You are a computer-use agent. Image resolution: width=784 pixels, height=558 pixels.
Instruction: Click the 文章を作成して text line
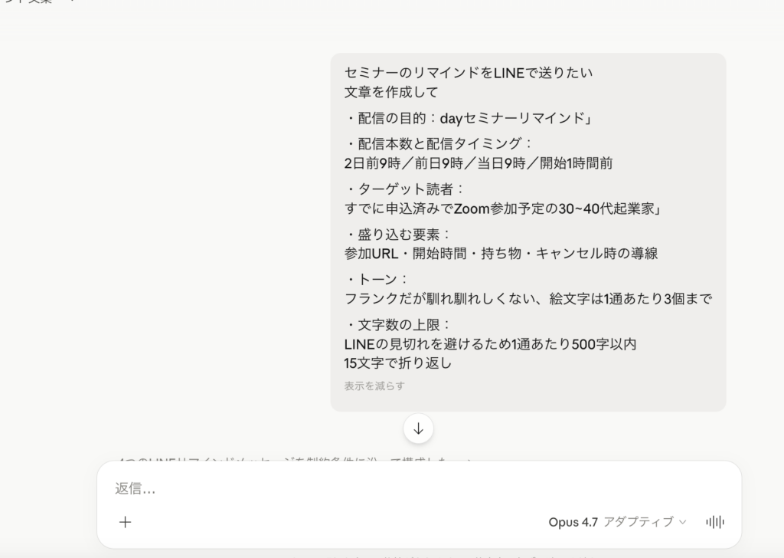[391, 93]
